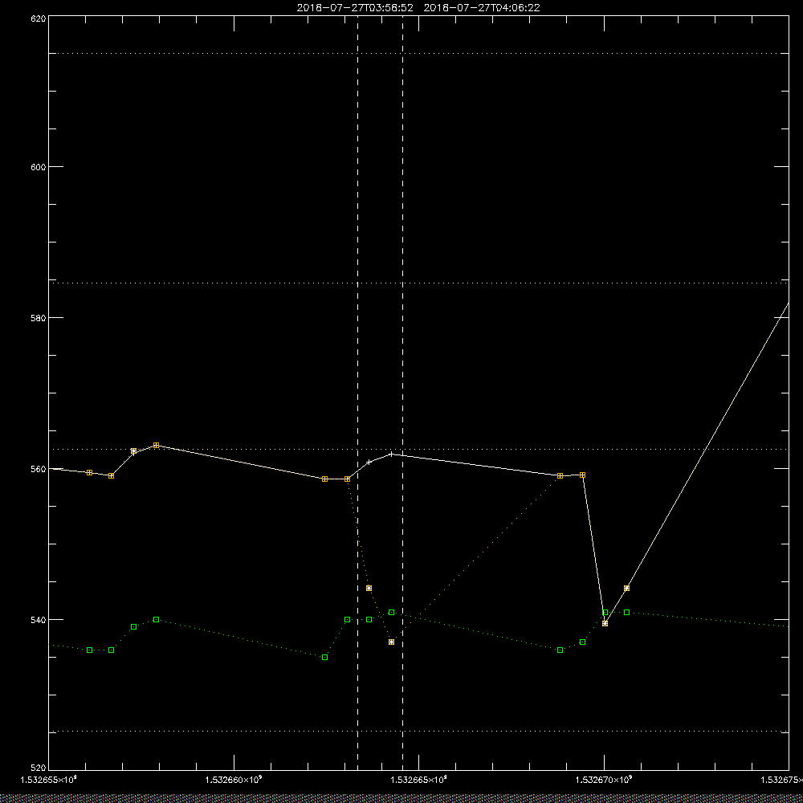
Task: Click the 1.532660×10⁹ x-axis label
Action: click(x=234, y=780)
